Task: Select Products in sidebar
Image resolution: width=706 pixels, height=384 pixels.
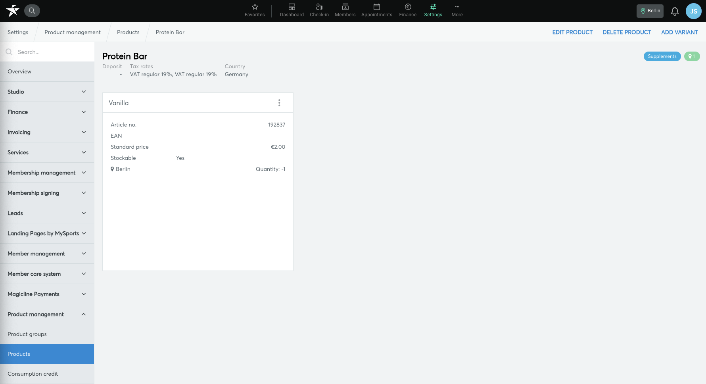Action: [x=47, y=354]
